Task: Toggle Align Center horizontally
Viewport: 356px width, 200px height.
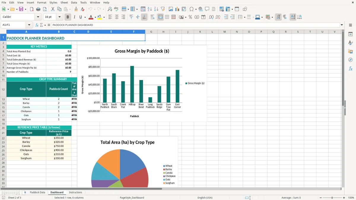Action: [x=117, y=17]
